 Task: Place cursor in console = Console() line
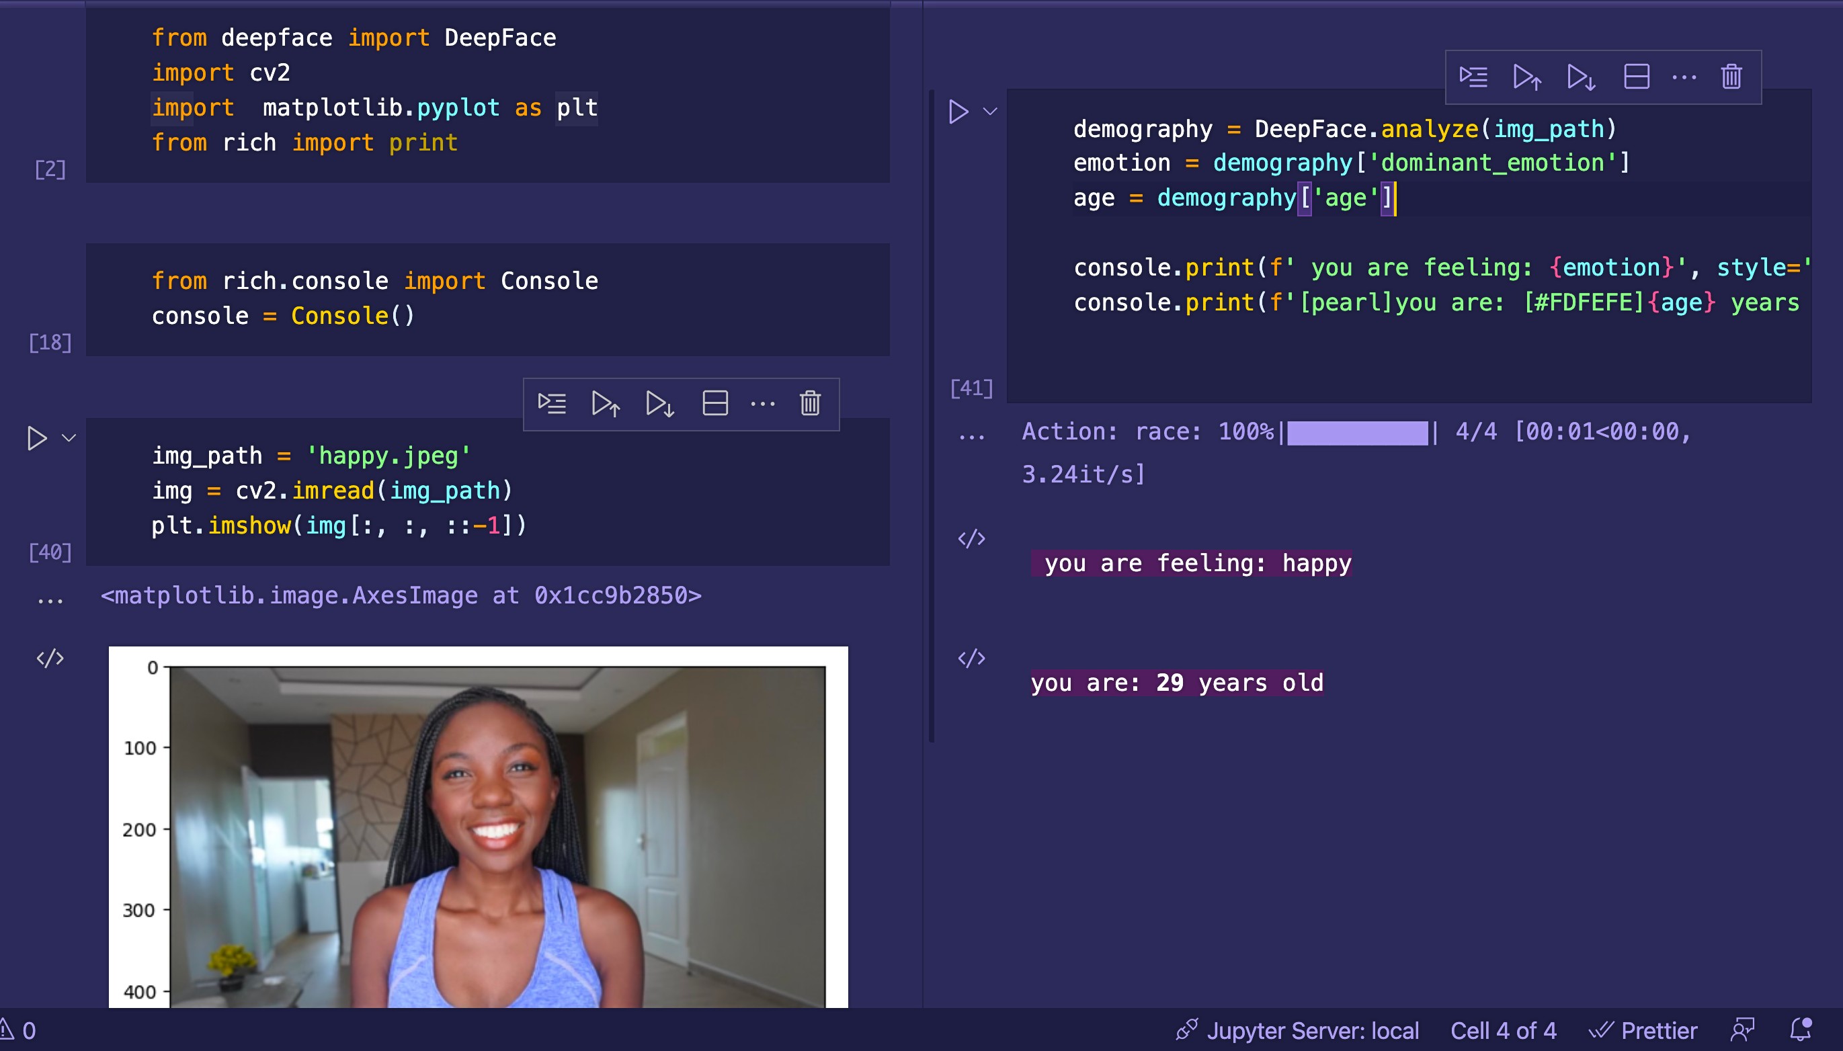tap(282, 316)
